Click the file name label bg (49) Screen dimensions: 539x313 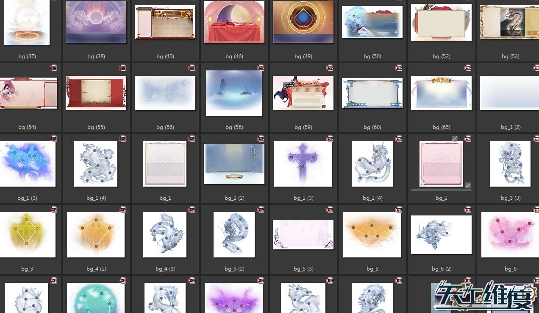point(303,56)
